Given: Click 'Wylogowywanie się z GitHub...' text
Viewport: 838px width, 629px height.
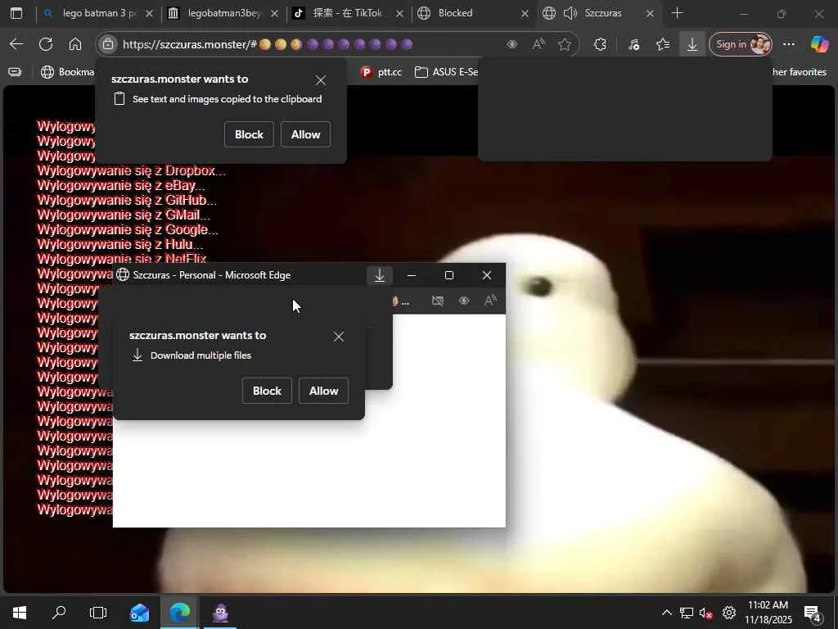Looking at the screenshot, I should (x=127, y=200).
